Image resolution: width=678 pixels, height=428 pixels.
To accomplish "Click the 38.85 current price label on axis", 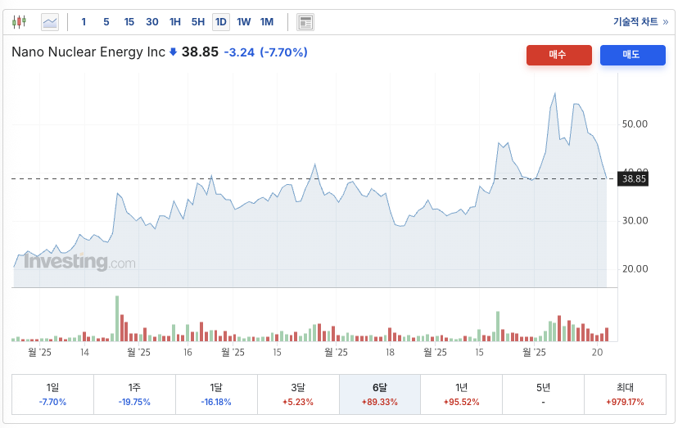I will (634, 178).
